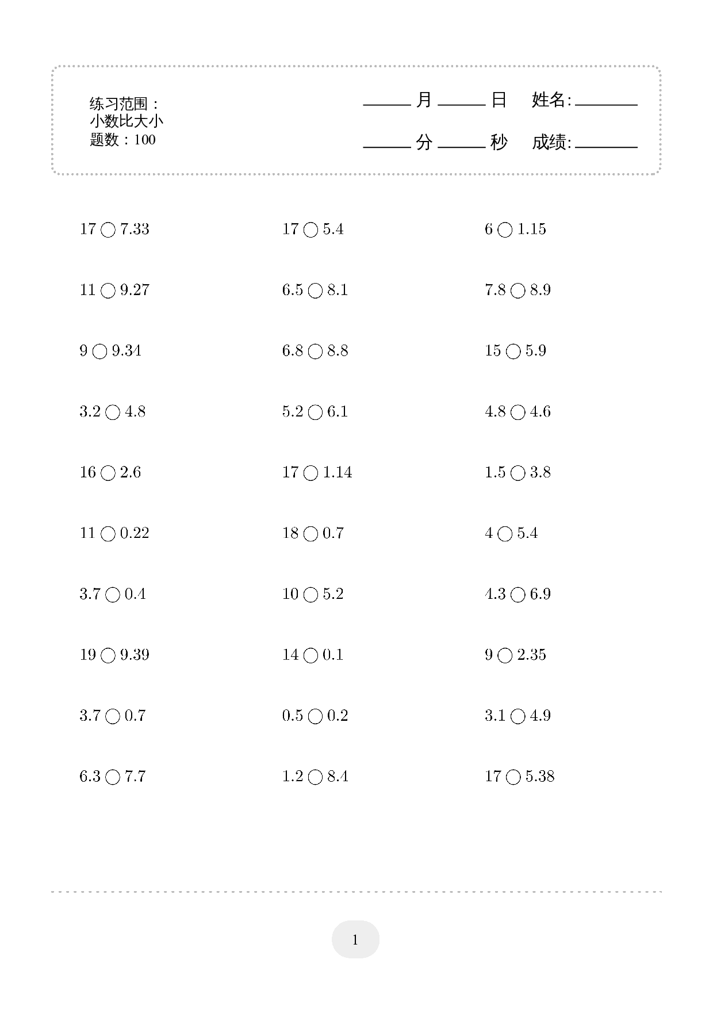Click the minutes blank before 分

click(387, 143)
